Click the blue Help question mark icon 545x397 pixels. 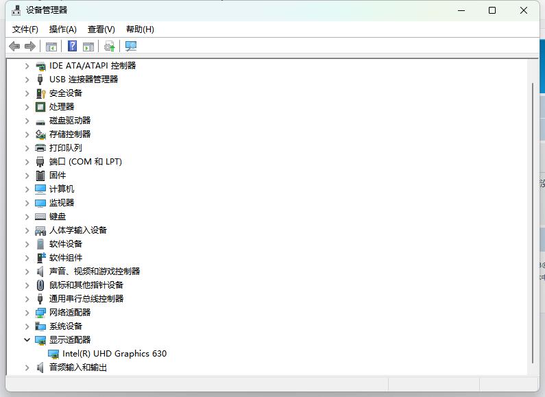[72, 46]
